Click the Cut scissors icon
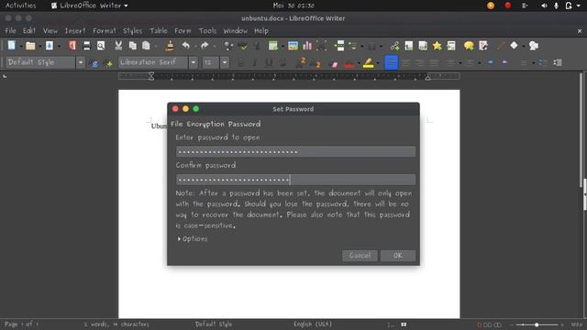 tap(118, 46)
